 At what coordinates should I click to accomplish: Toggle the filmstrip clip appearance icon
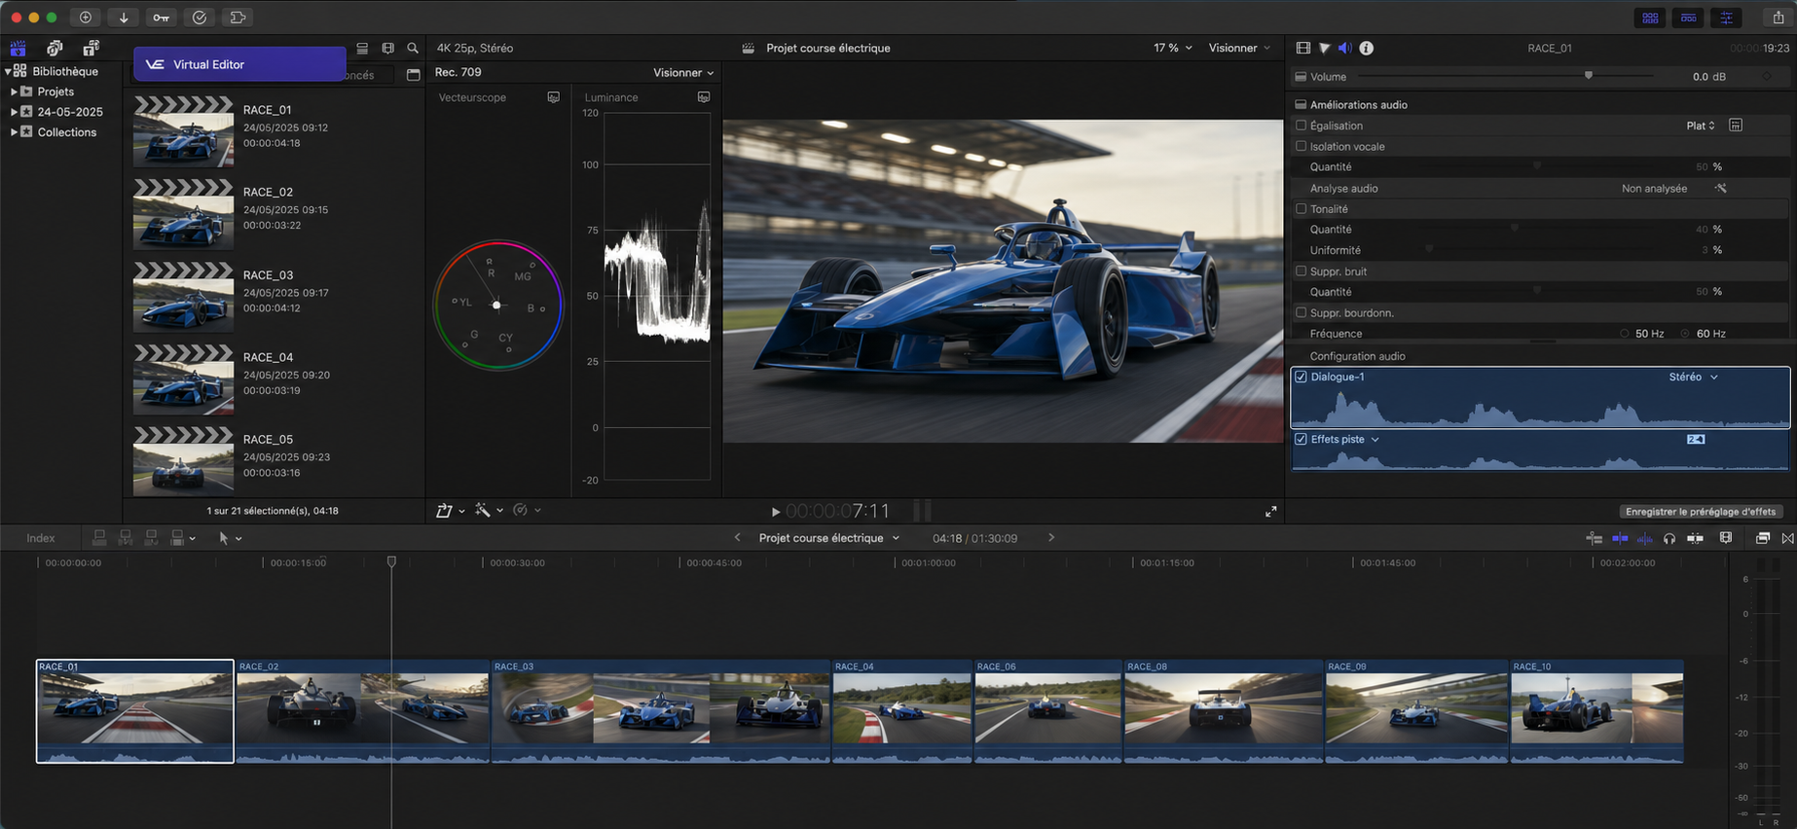click(388, 48)
